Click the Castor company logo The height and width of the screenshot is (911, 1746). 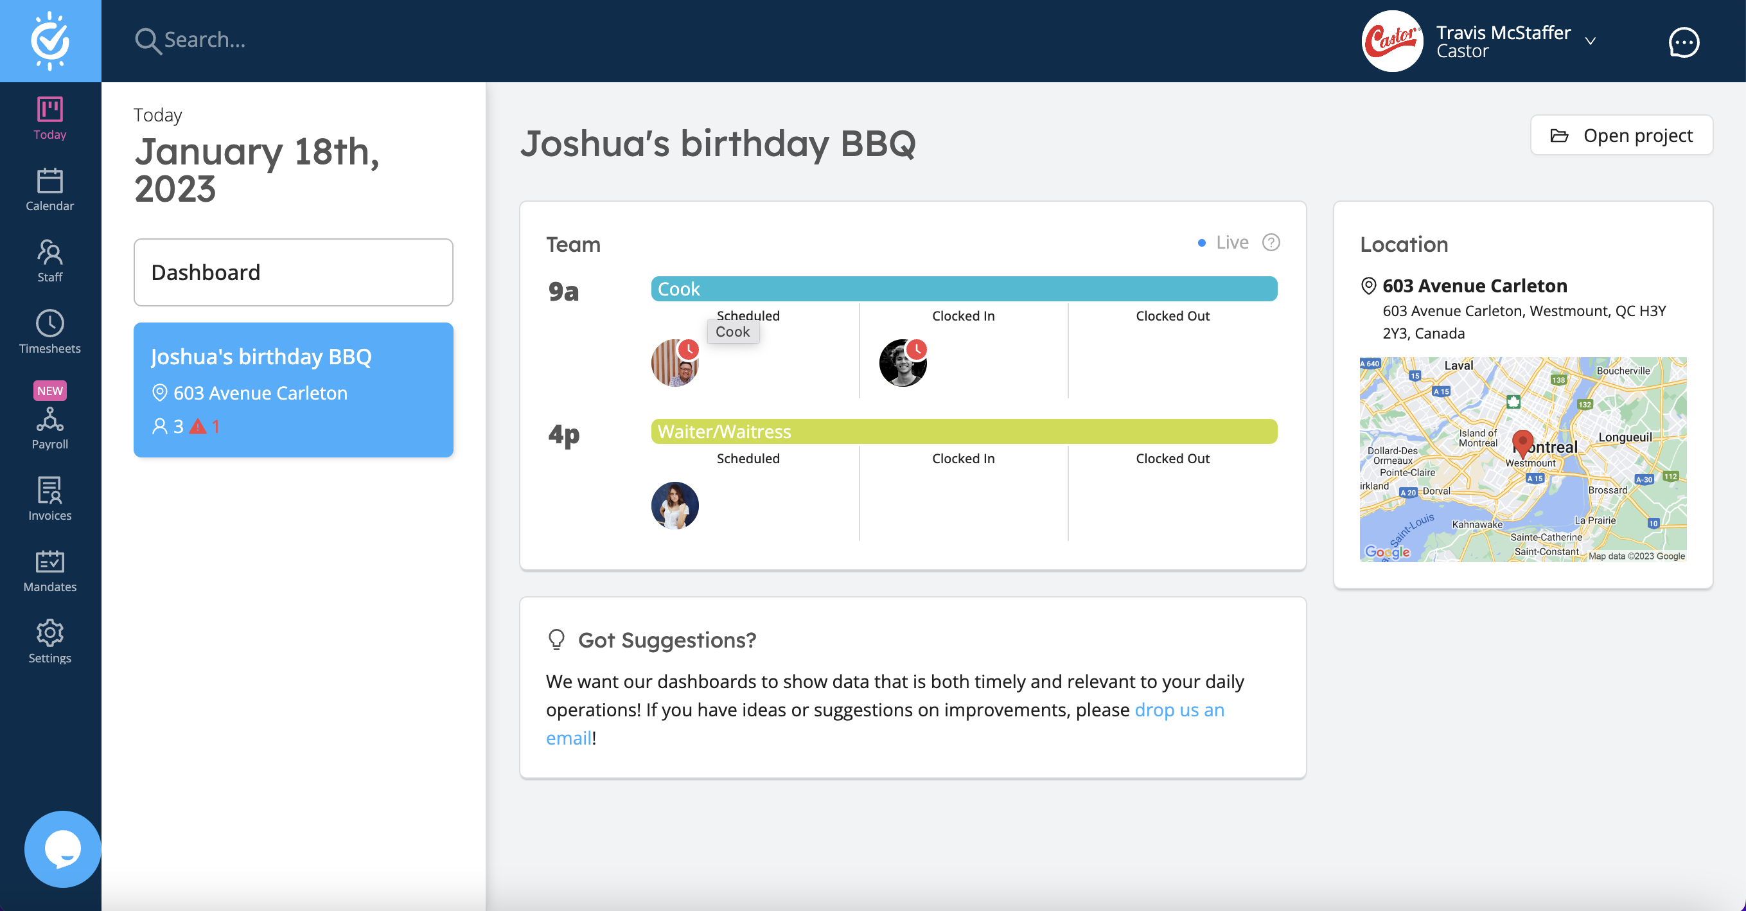pos(1391,40)
